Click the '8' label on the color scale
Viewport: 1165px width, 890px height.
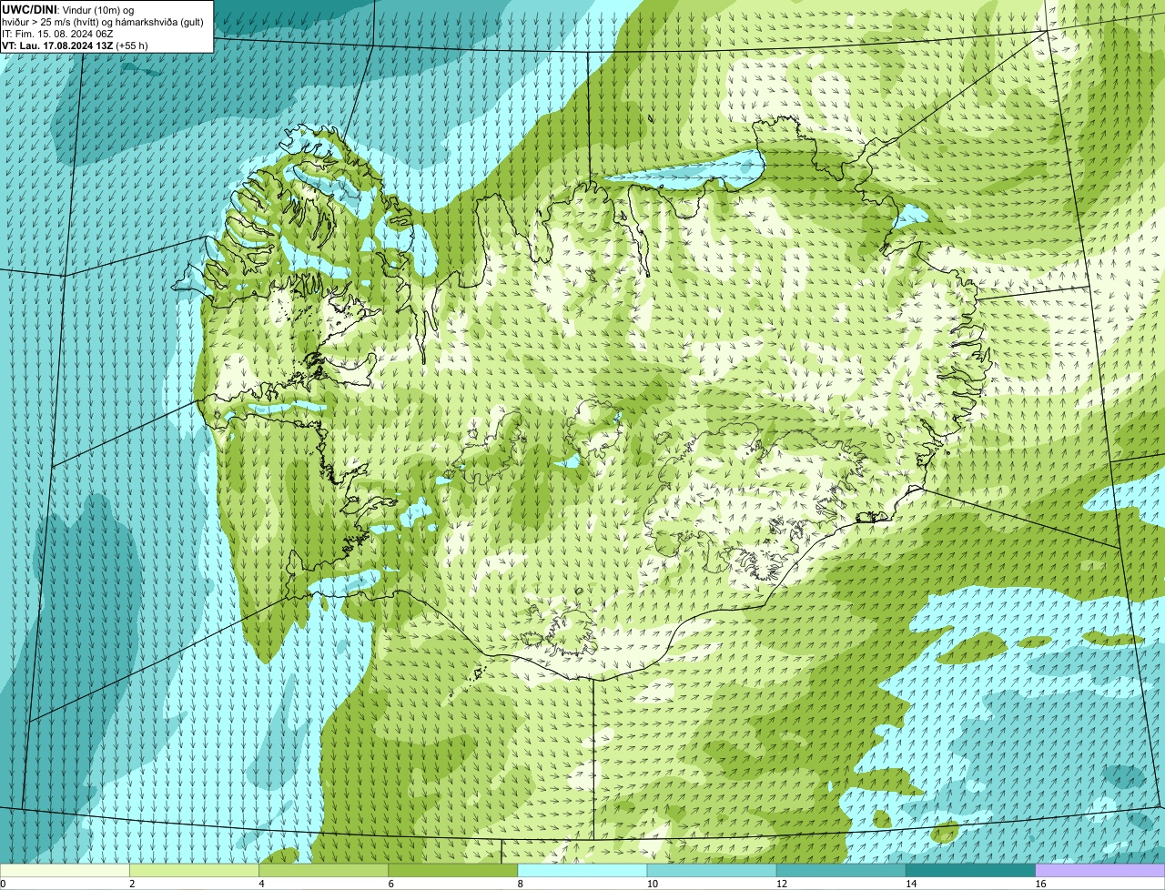(x=521, y=884)
